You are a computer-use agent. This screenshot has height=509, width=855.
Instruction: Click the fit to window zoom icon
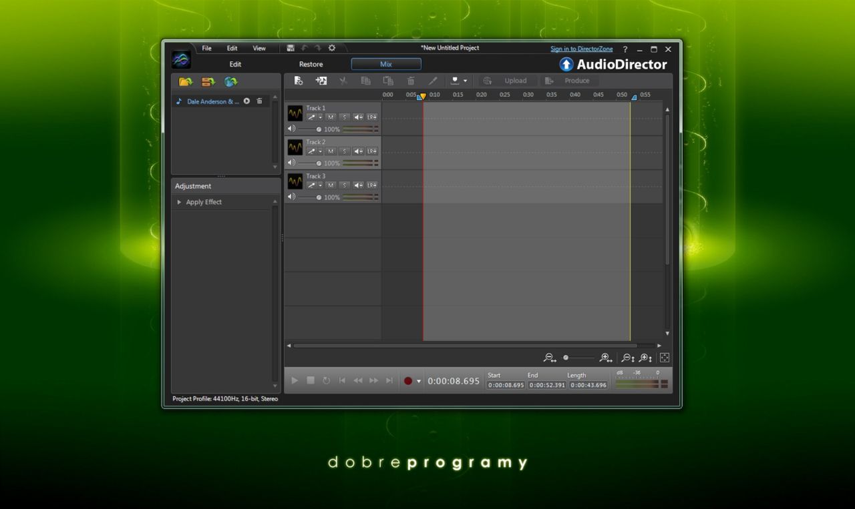(665, 358)
